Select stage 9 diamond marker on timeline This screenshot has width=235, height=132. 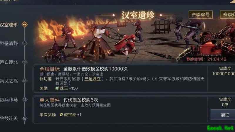pos(25,62)
